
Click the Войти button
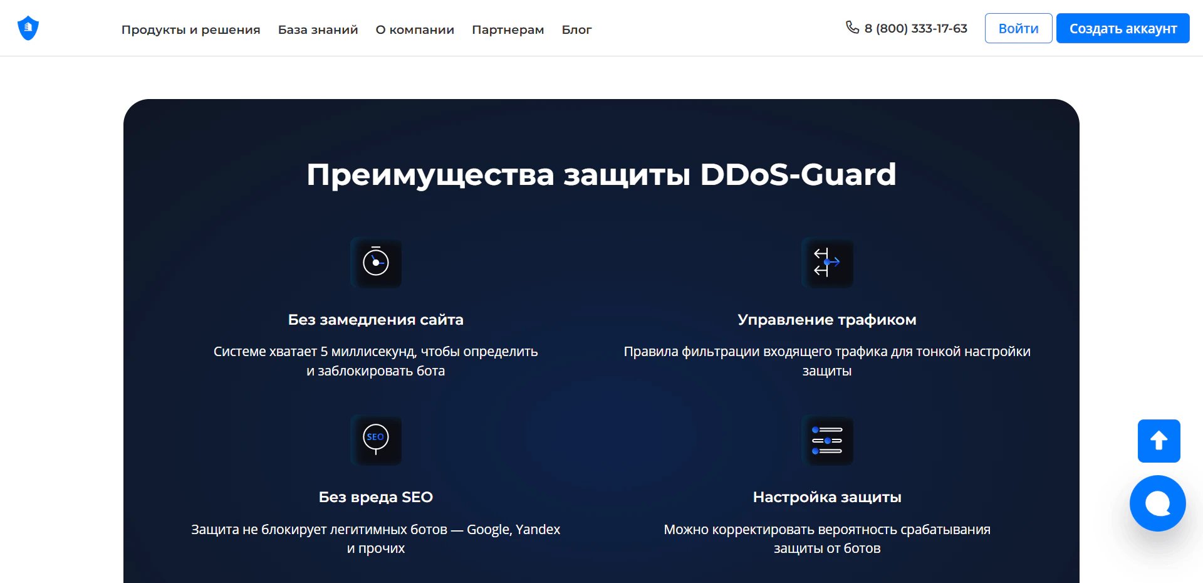1018,28
